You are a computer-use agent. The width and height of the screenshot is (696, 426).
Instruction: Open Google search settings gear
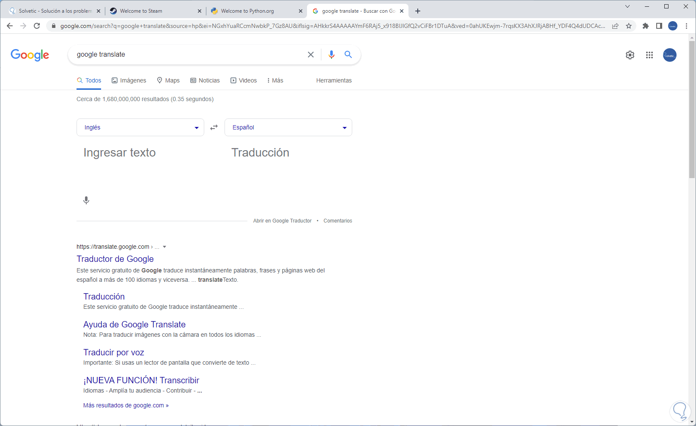pyautogui.click(x=630, y=55)
